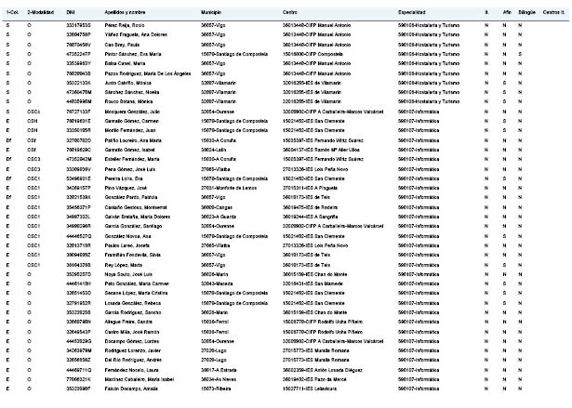Select the row for Mosquera González, Julio

click(x=286, y=112)
